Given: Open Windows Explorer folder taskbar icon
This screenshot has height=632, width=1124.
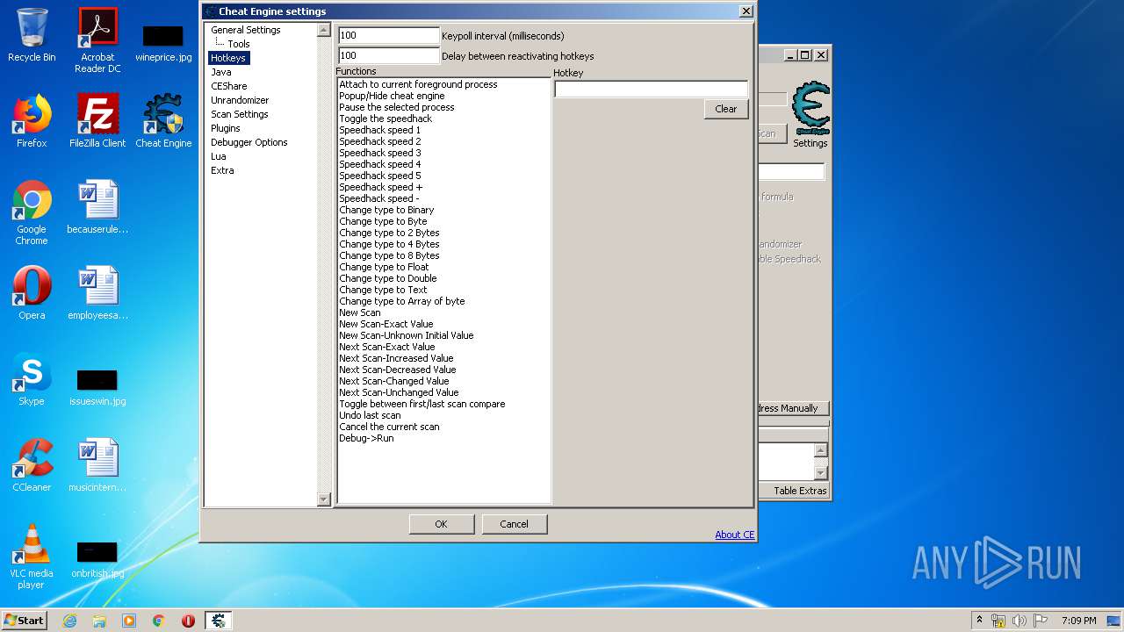Looking at the screenshot, I should pyautogui.click(x=99, y=621).
